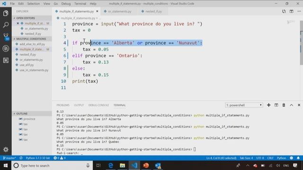The height and width of the screenshot is (170, 303).
Task: Click the microphone in the taskbar search box
Action: [x=88, y=166]
